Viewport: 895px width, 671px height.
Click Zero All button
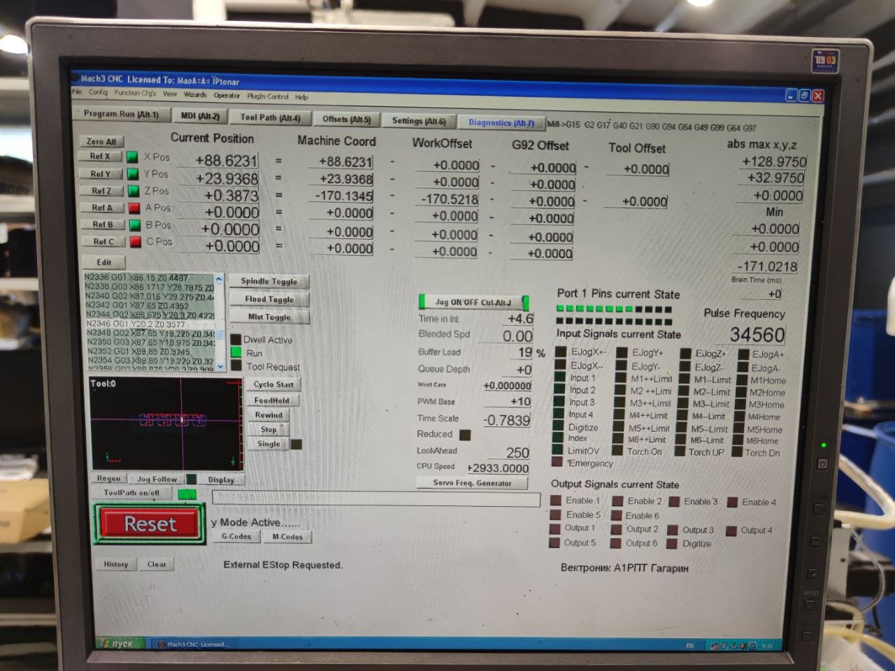point(101,141)
